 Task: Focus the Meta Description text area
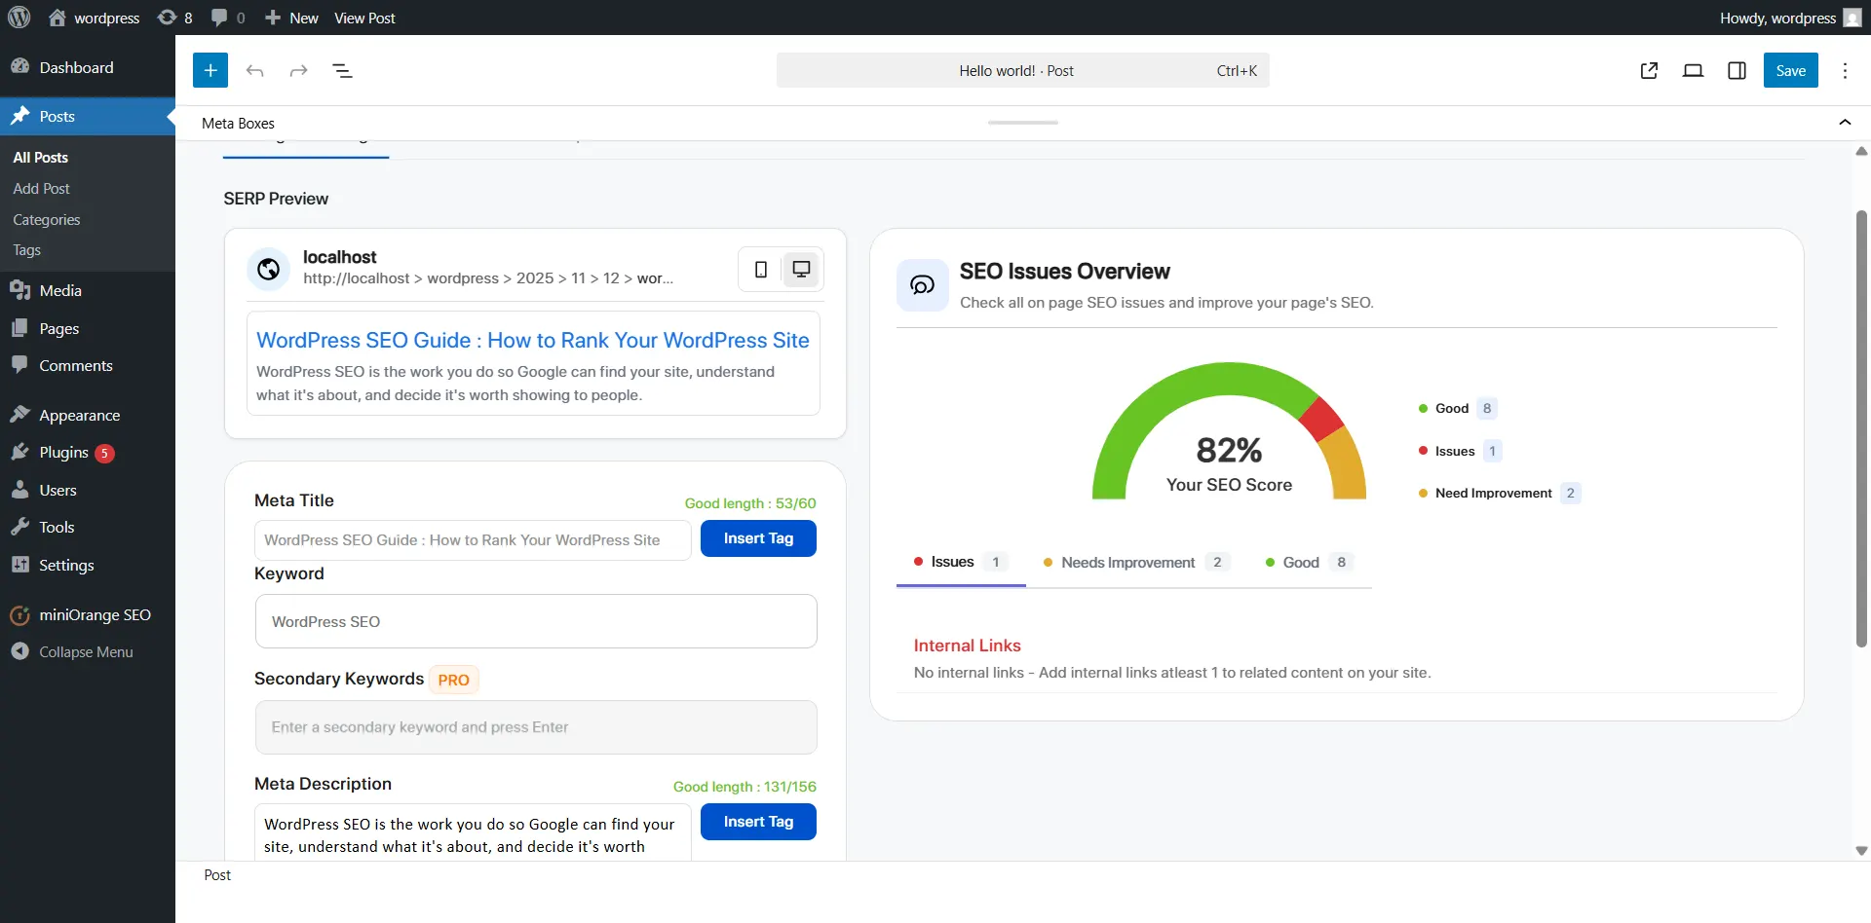pos(473,833)
